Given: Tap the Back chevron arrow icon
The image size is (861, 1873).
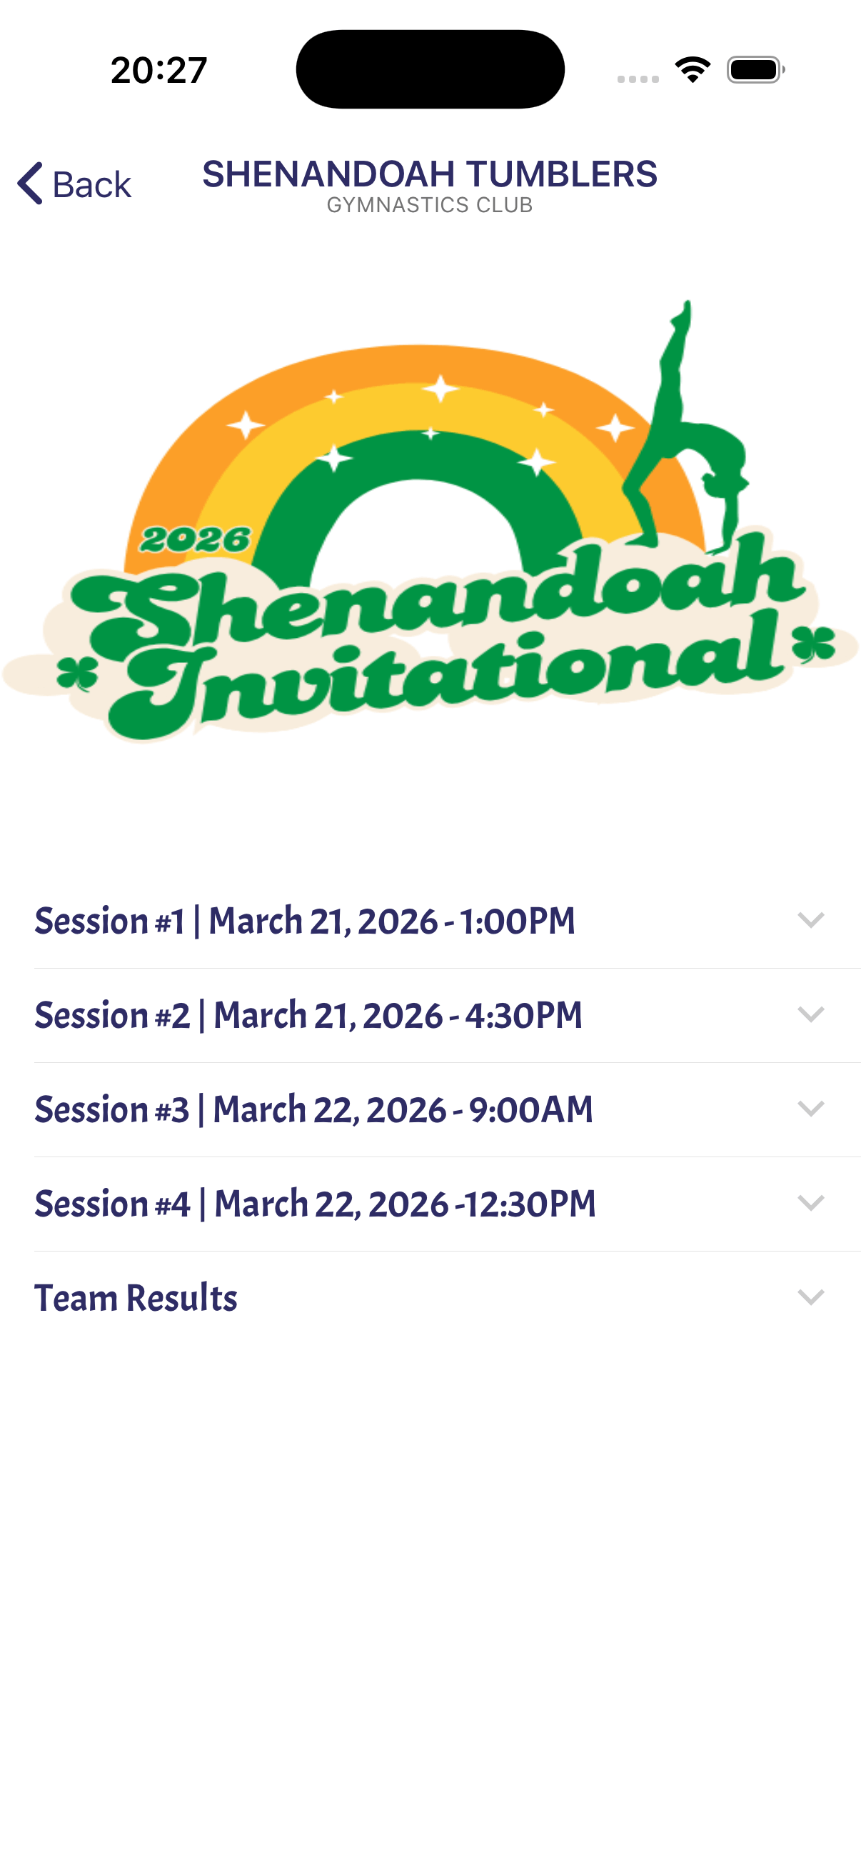Looking at the screenshot, I should click(x=31, y=183).
